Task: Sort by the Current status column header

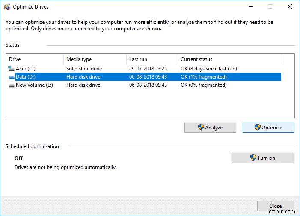Action: tap(229, 59)
